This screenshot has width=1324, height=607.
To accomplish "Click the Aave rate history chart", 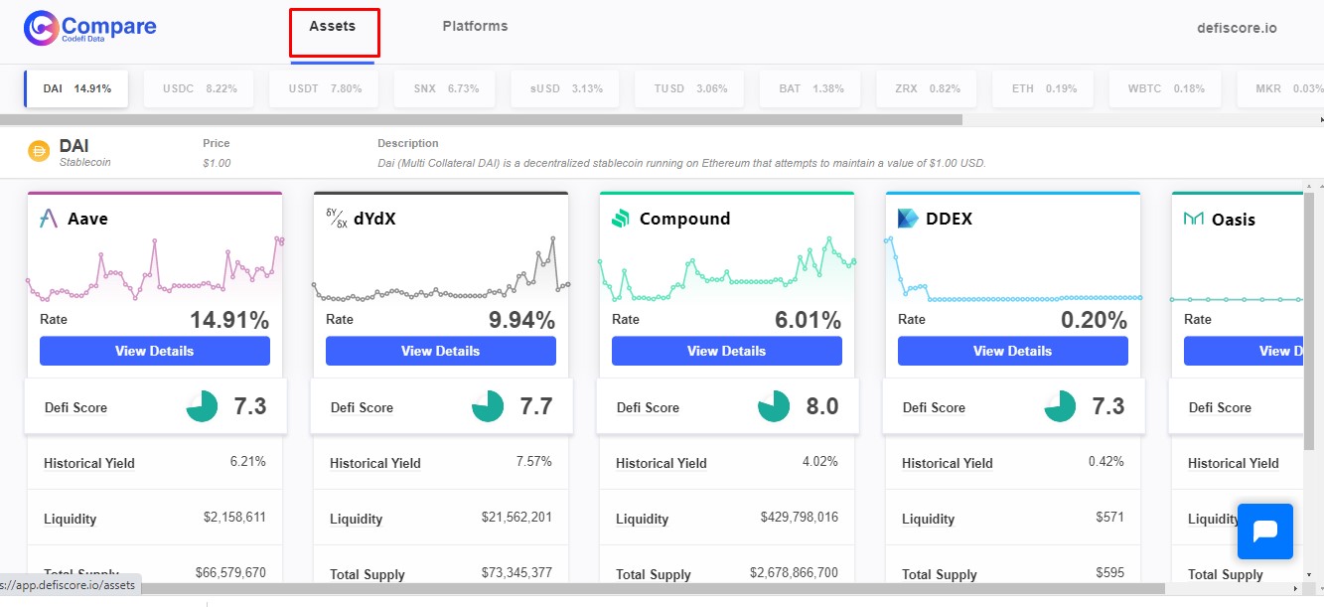I will click(155, 268).
